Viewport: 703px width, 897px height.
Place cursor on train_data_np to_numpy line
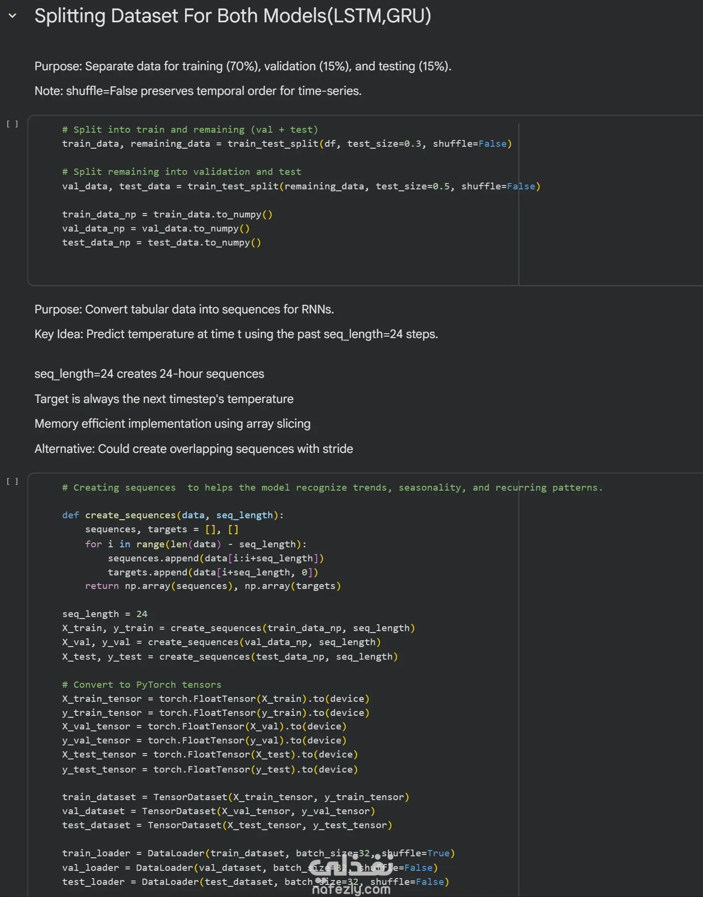(167, 215)
